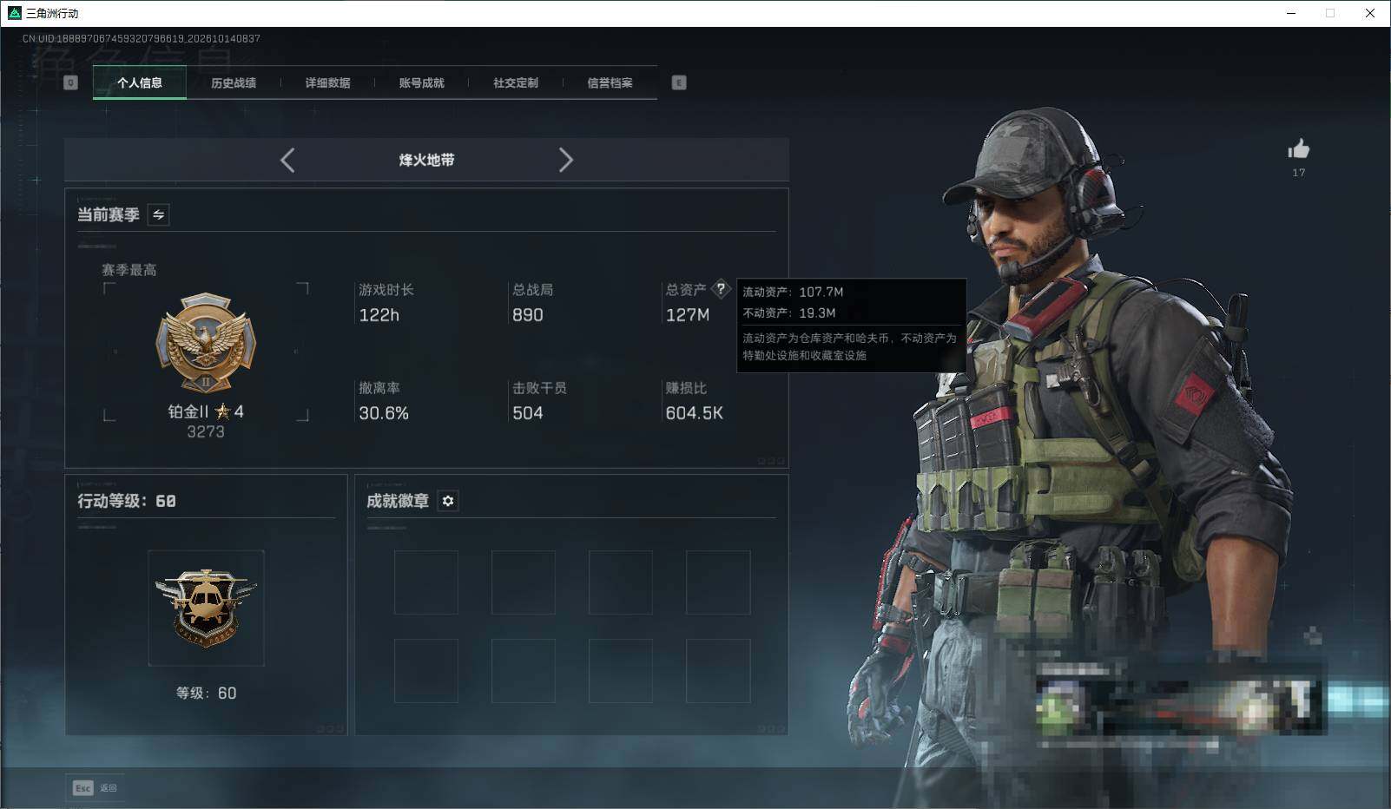Click the level 60 helicopter badge
1391x809 pixels.
pyautogui.click(x=206, y=608)
